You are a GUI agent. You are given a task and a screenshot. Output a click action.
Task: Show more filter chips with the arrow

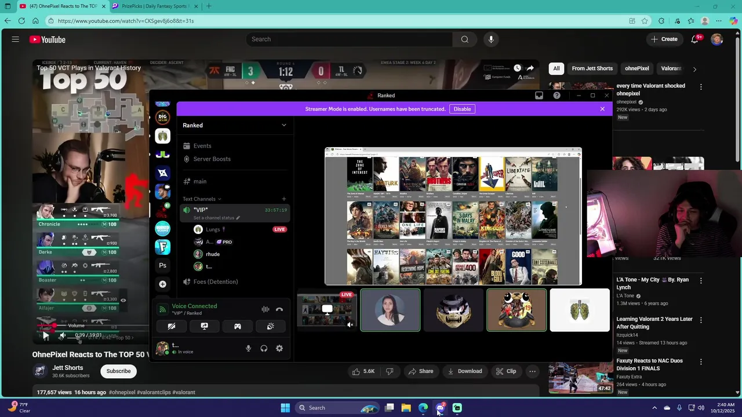pyautogui.click(x=694, y=69)
